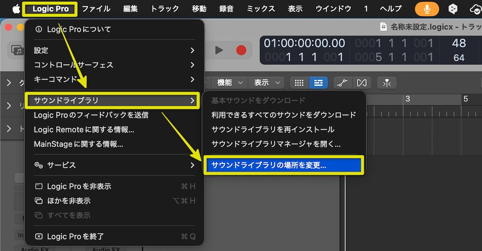Toggle the automation curve icon

coord(342,83)
